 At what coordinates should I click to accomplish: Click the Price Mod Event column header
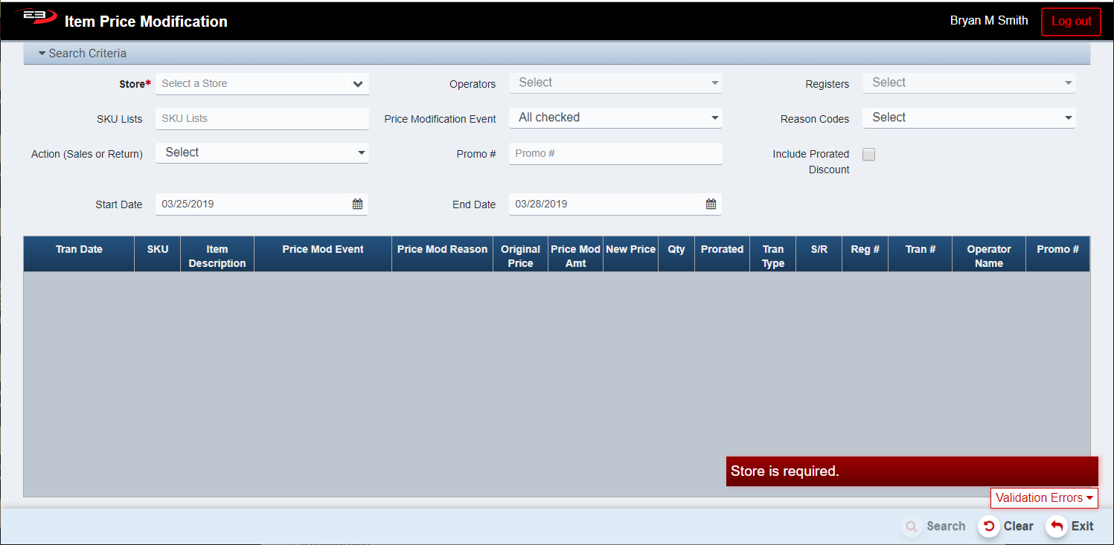tap(322, 250)
